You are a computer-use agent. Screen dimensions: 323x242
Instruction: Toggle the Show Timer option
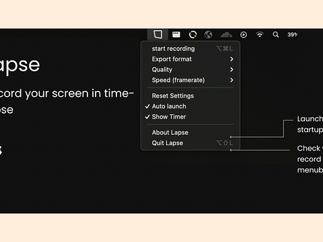(190, 117)
